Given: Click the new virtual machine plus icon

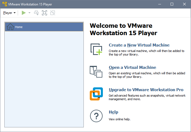Looking at the screenshot, I should (x=96, y=49).
